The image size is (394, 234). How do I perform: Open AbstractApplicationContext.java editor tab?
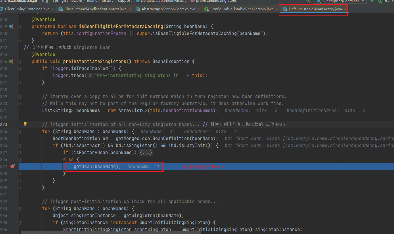coord(168,9)
